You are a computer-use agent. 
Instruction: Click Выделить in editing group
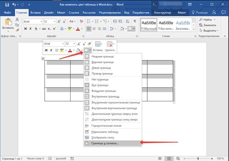pyautogui.click(x=209, y=30)
